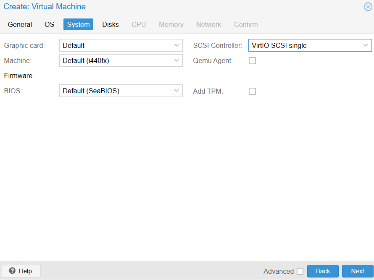Open the OS tab
Screen dimensions: 374x280
(49, 24)
